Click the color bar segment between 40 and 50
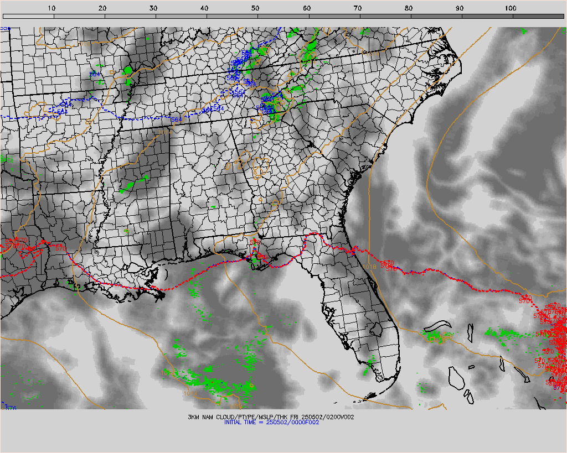The image size is (567, 453). point(232,16)
